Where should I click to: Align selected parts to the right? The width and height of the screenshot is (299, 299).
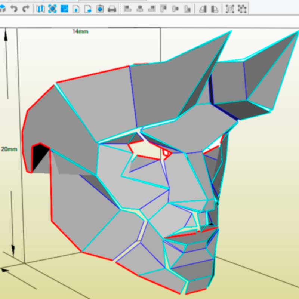152,9
